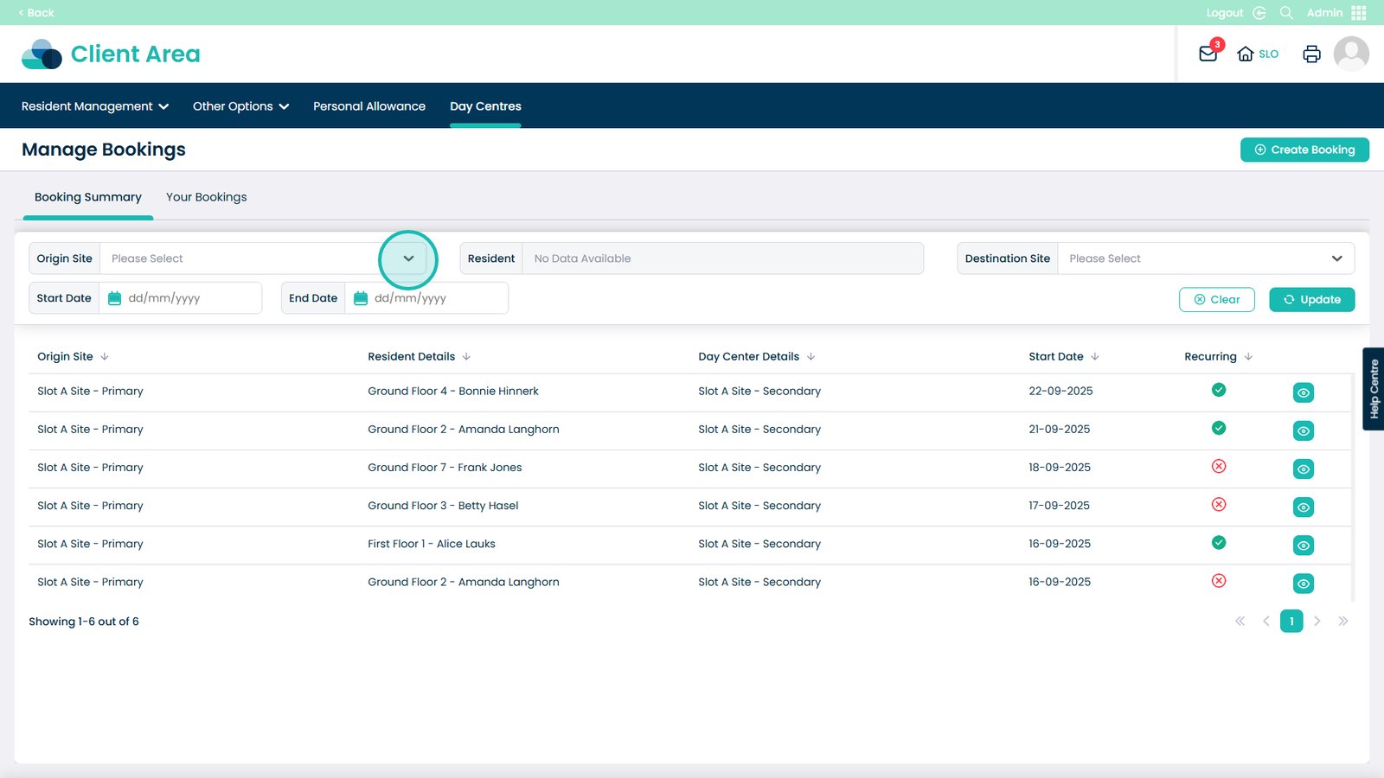Open the Admin apps grid icon

click(1359, 13)
